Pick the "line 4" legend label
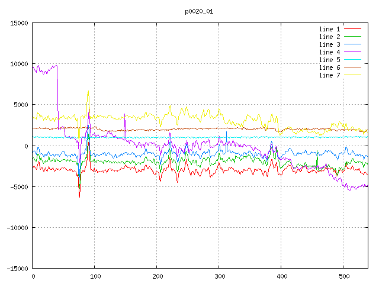This screenshot has height=284, width=379. pyautogui.click(x=329, y=52)
